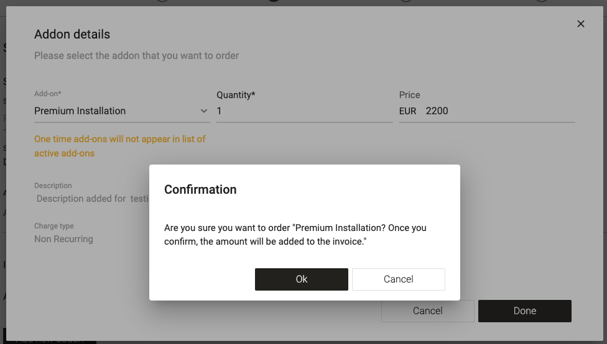This screenshot has height=344, width=607.
Task: Click the Non Recurring charge type value
Action: [x=63, y=239]
